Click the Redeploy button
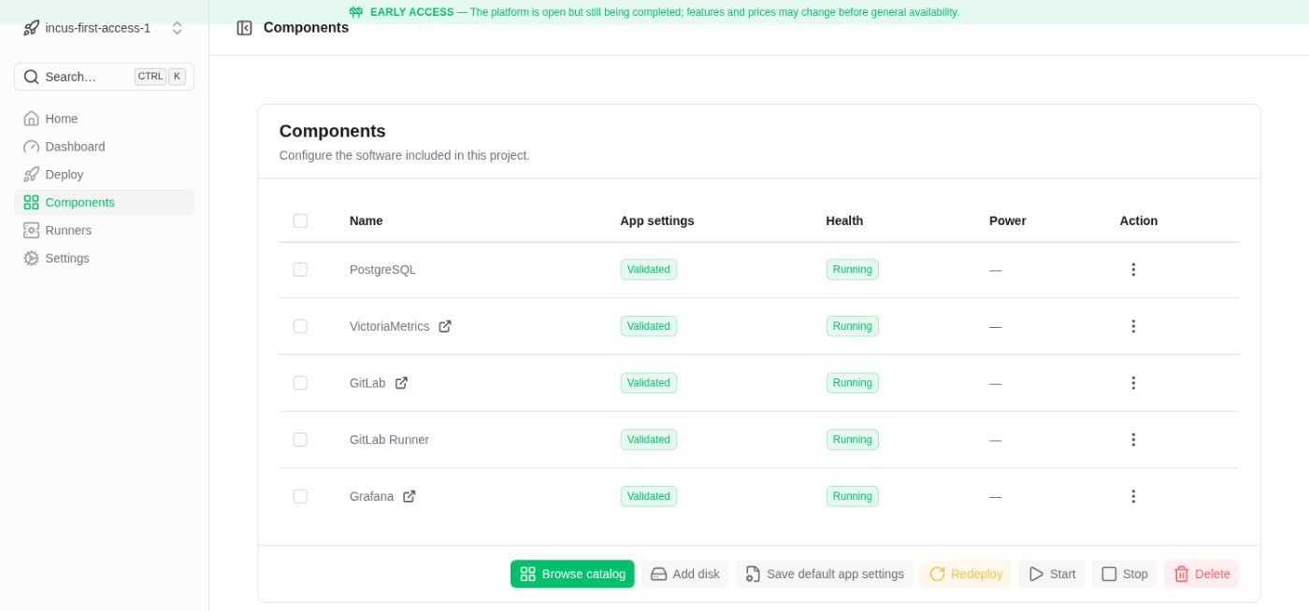Viewport: 1309px width, 611px height. coord(966,574)
